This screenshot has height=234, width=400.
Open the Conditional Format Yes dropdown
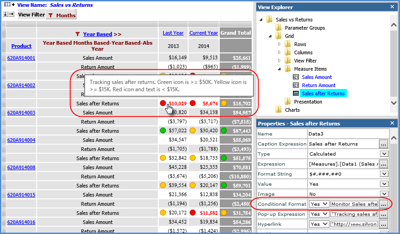click(x=325, y=204)
